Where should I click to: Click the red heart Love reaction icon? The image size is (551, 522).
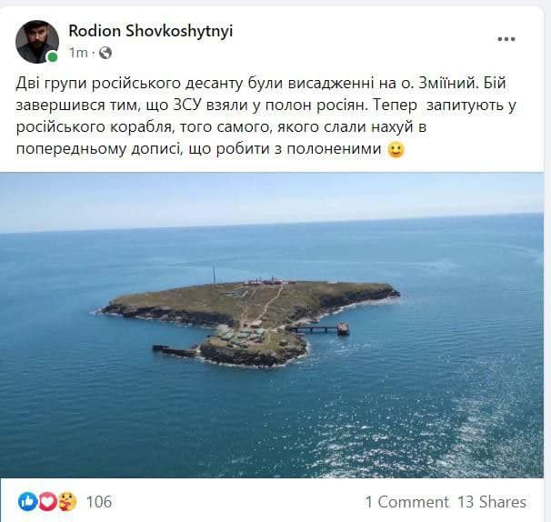click(x=47, y=501)
